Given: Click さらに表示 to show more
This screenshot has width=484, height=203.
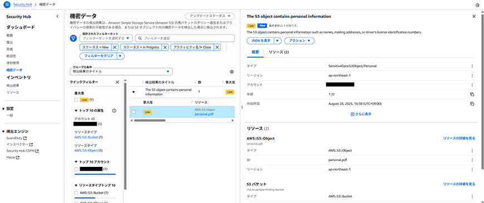Looking at the screenshot, I should (x=361, y=114).
